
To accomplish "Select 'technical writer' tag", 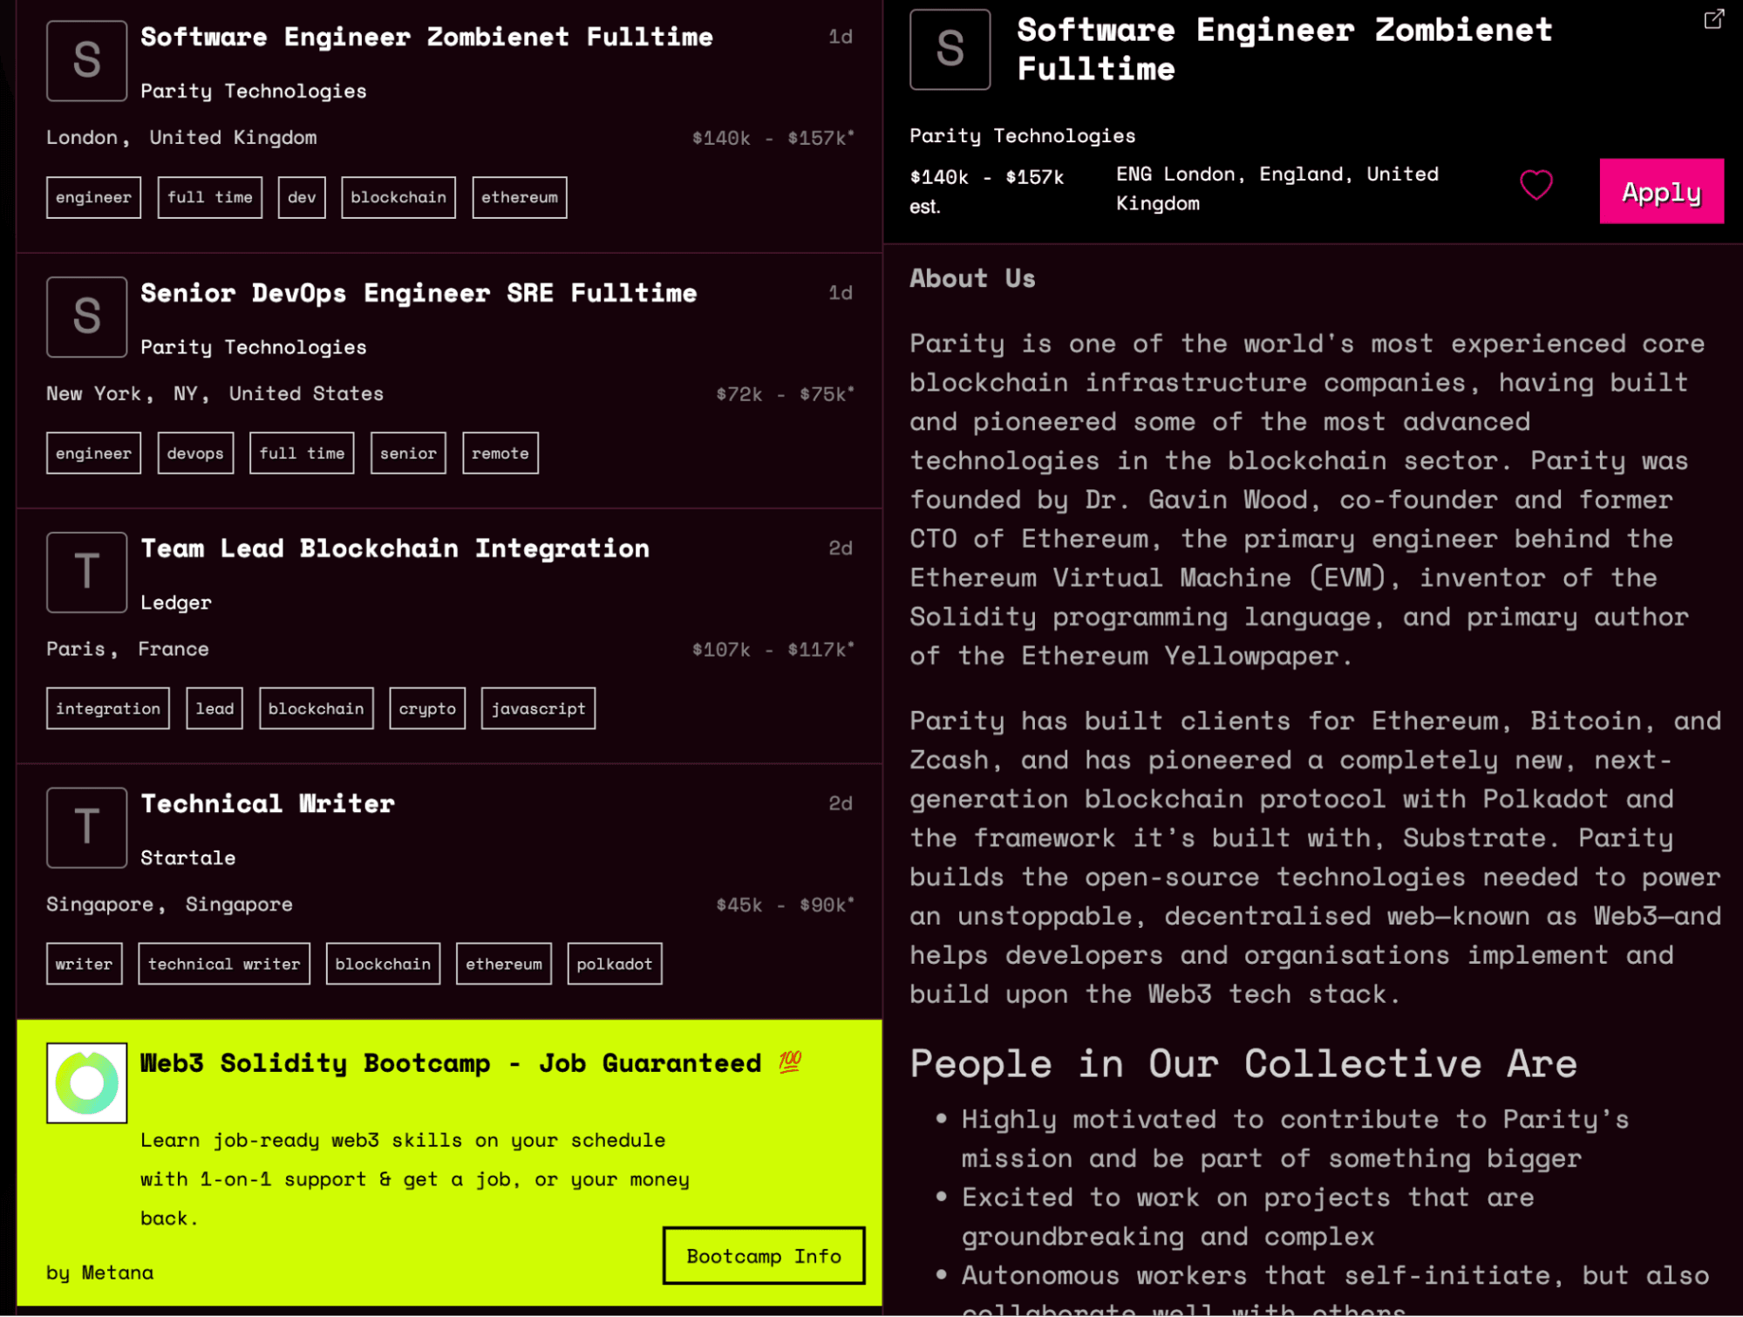I will (224, 964).
